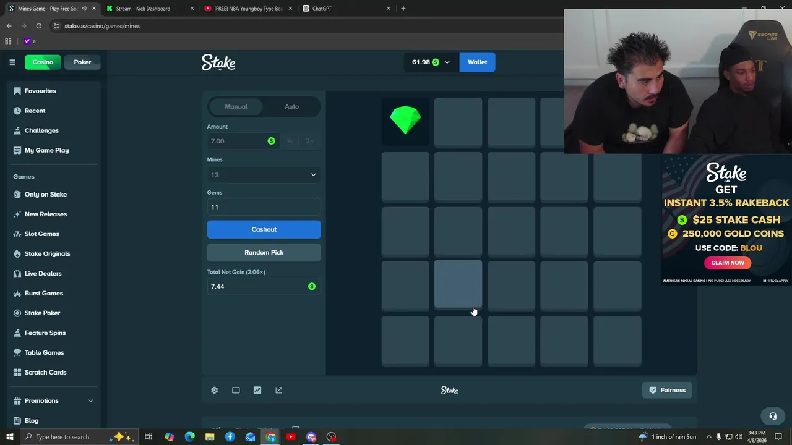
Task: Switch to Manual betting mode
Action: tap(236, 106)
